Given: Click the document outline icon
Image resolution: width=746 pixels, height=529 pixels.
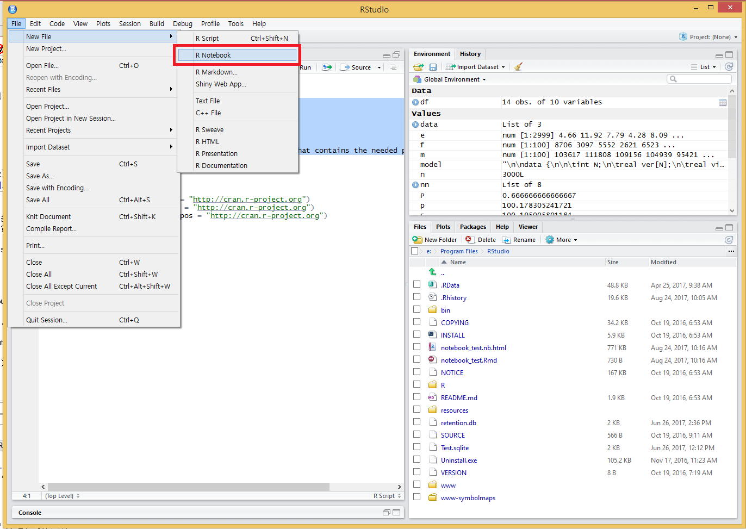Looking at the screenshot, I should coord(393,67).
